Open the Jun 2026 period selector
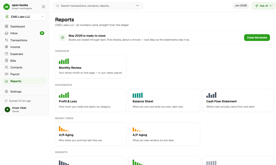 241,5
